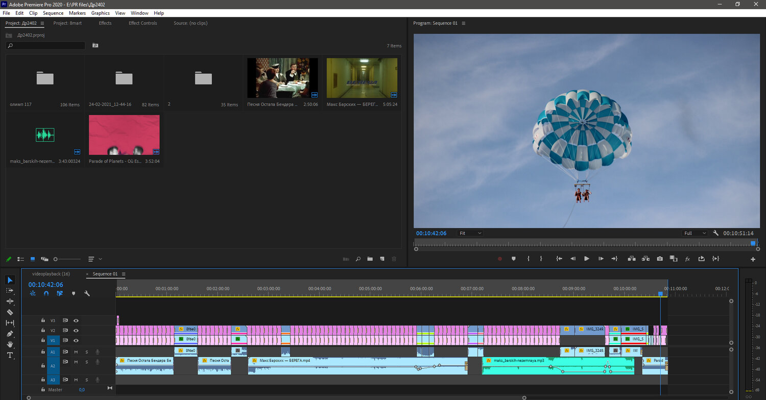766x400 pixels.
Task: Toggle V1 track output eye
Action: [x=76, y=340]
